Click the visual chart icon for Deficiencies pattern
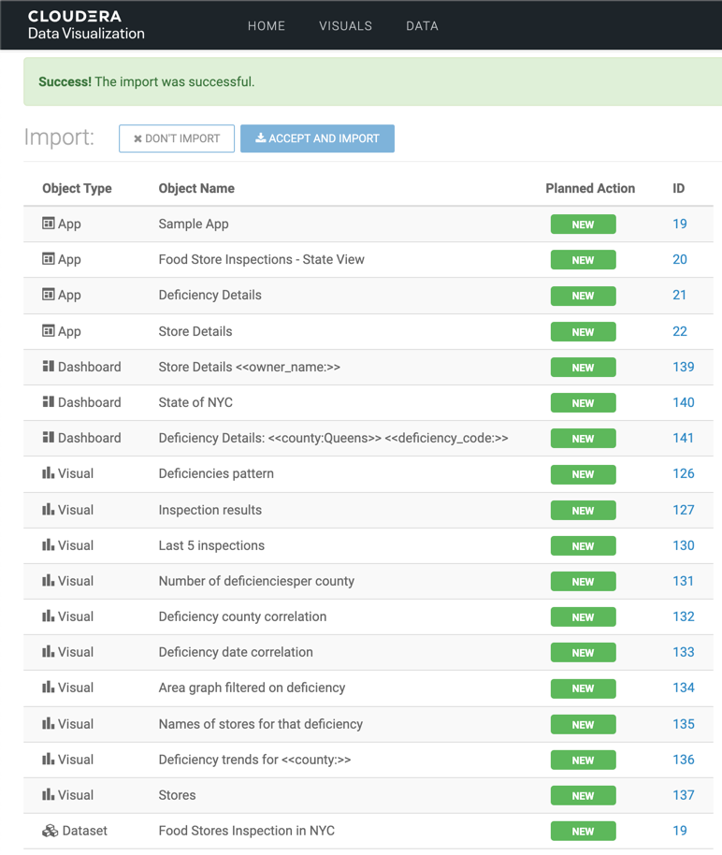Image resolution: width=722 pixels, height=855 pixels. click(x=49, y=473)
